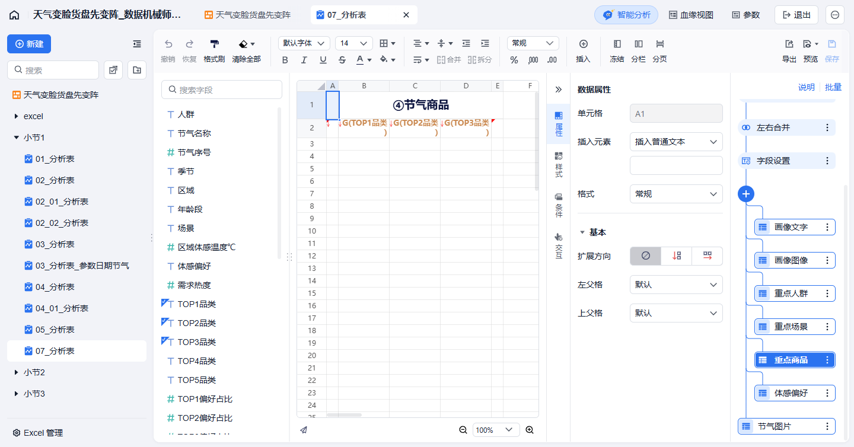
Task: Switch to the 条件 panel tab
Action: point(558,205)
